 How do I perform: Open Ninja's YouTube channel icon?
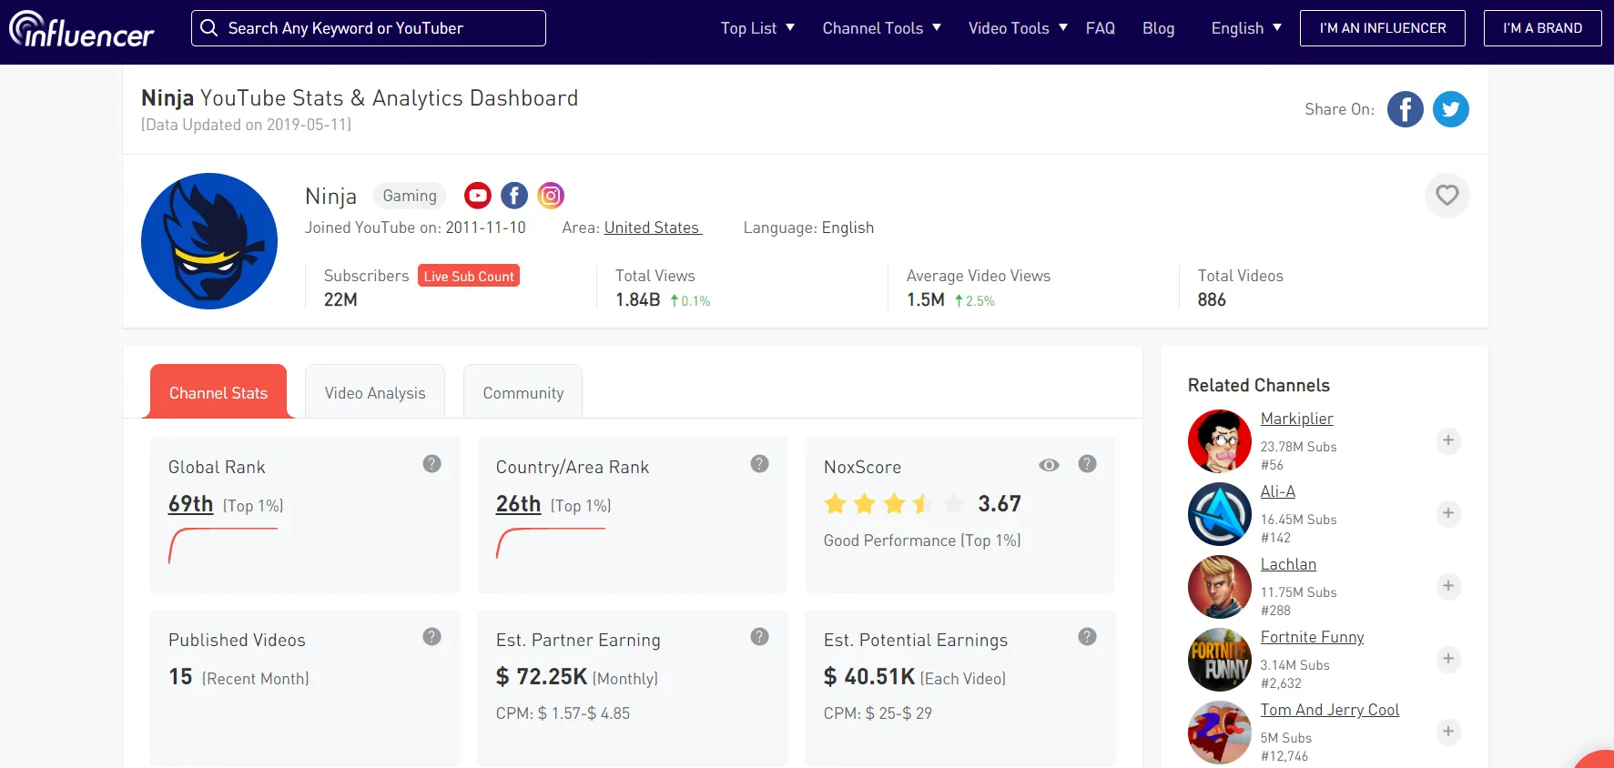pos(477,196)
